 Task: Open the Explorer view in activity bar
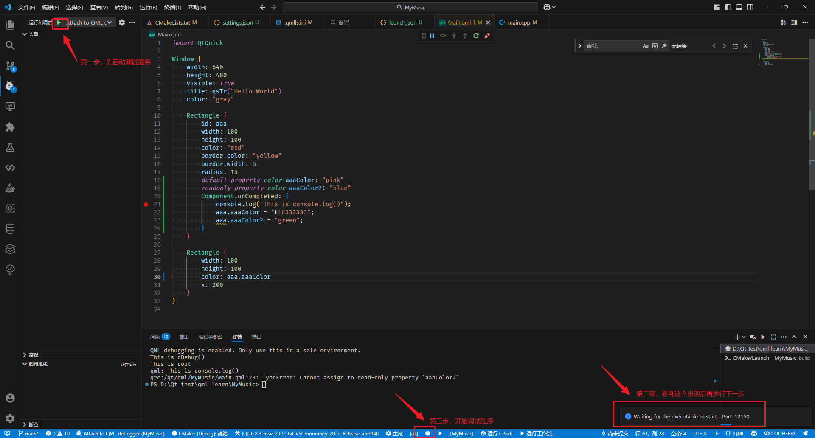coord(10,25)
